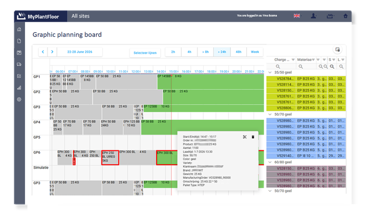The width and height of the screenshot is (365, 217).
Task: Select green EP 50 BB 25 KG block on GP2
Action: (213, 97)
